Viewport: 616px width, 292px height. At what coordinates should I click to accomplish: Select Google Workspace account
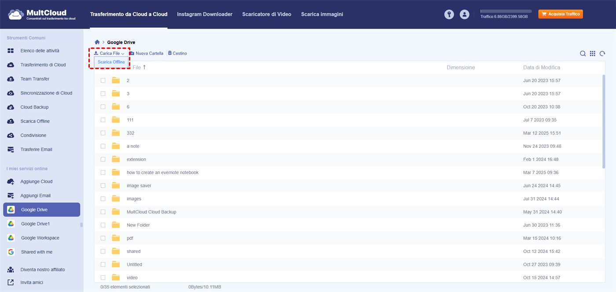(x=40, y=238)
